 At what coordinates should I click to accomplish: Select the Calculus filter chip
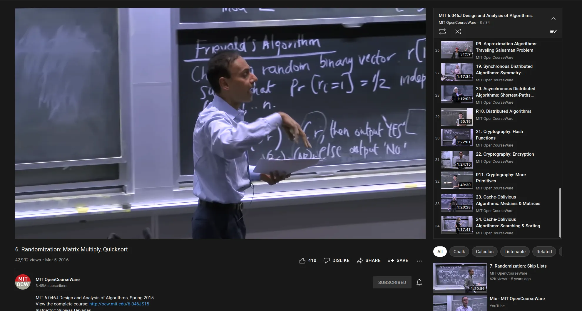pyautogui.click(x=484, y=252)
